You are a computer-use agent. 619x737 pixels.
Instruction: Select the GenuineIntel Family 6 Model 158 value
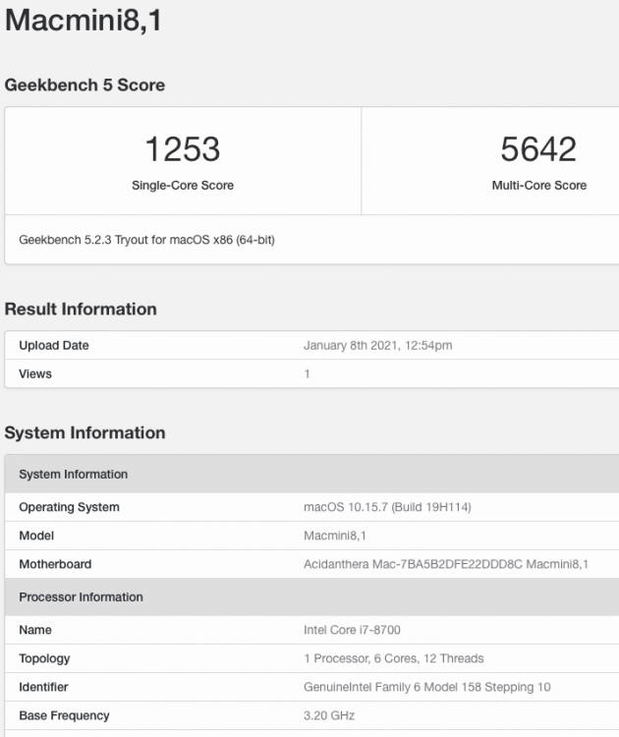point(426,687)
